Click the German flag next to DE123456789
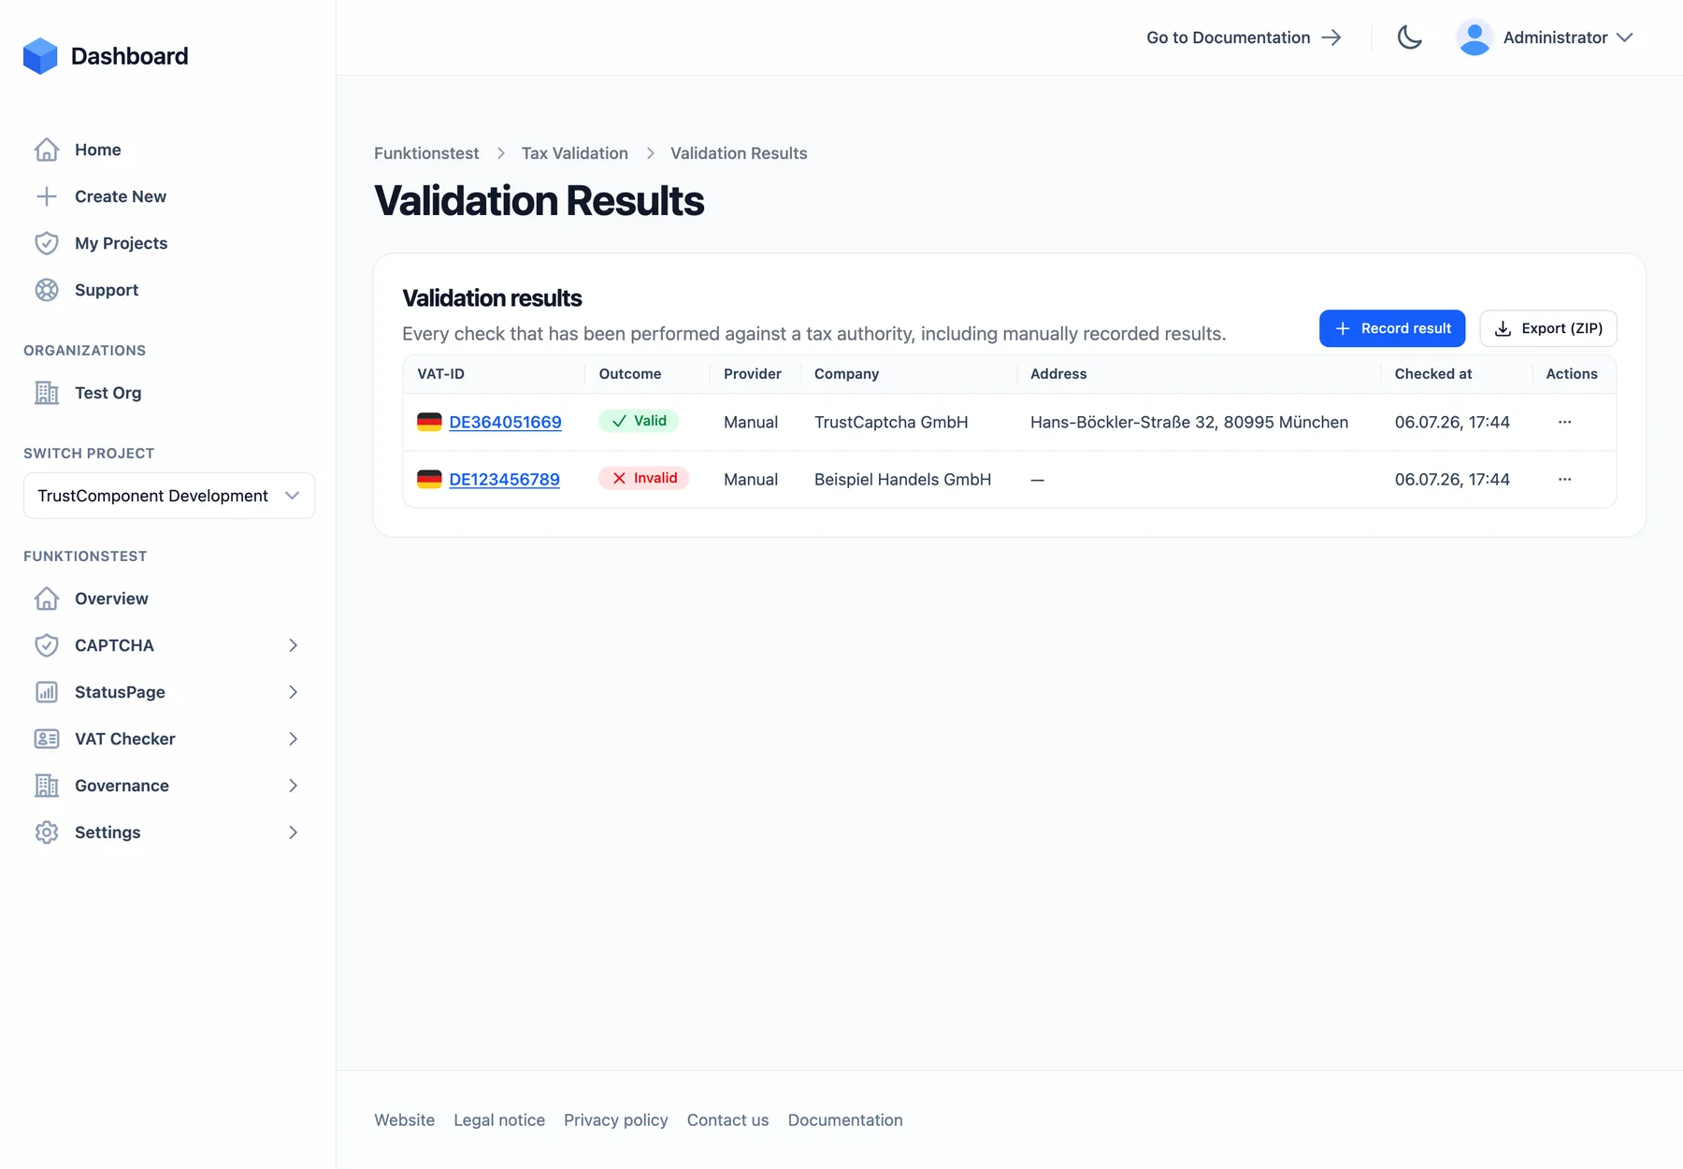The width and height of the screenshot is (1683, 1169). coord(429,479)
